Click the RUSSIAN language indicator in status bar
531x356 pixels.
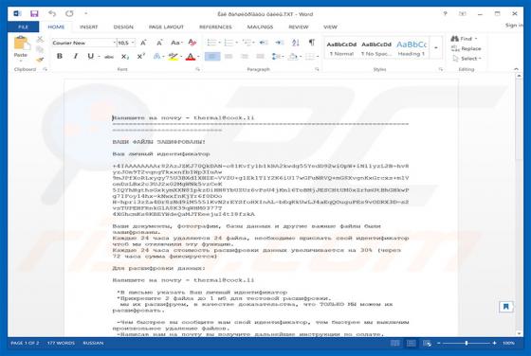click(93, 343)
